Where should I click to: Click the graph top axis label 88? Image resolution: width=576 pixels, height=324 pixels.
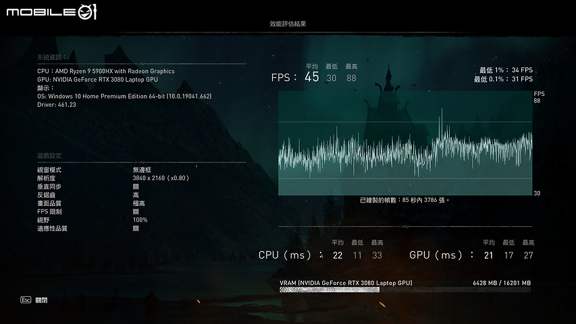pos(537,101)
